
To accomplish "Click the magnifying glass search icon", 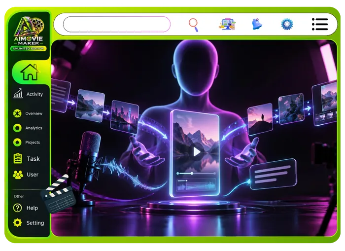I will coord(193,25).
